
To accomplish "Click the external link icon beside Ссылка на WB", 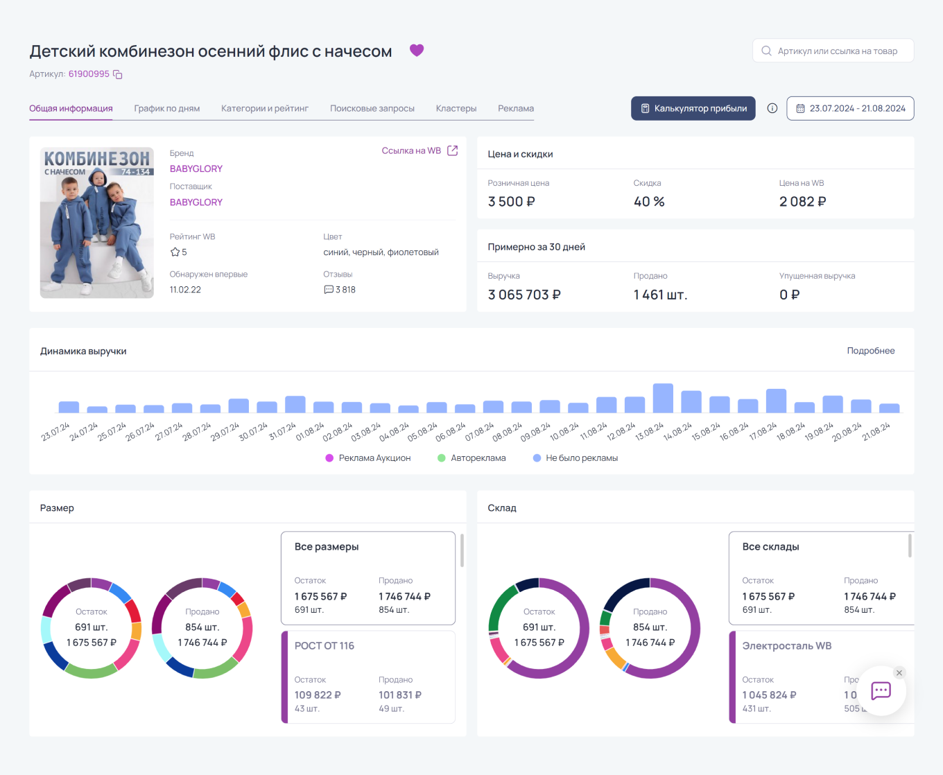I will point(453,150).
